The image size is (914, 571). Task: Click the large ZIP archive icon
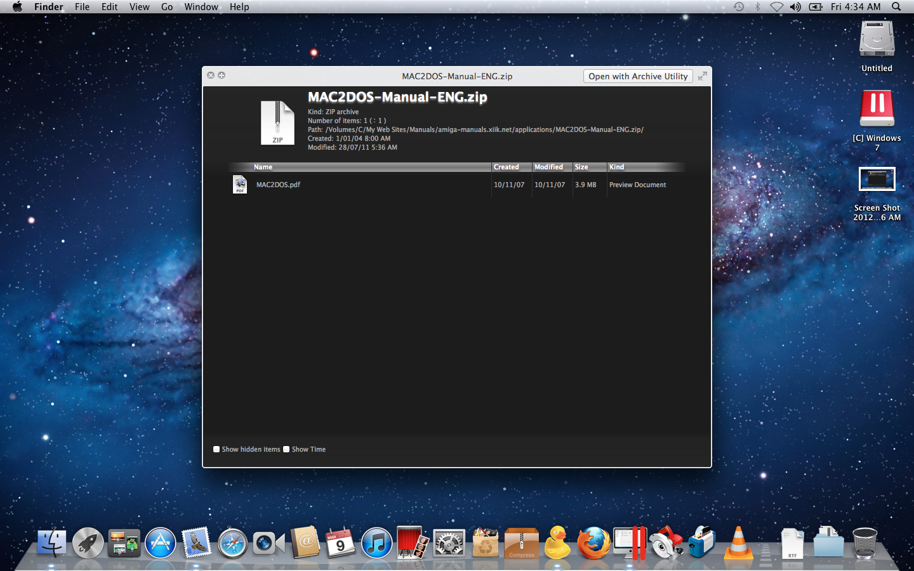click(277, 123)
